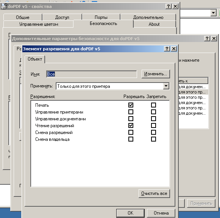Click Печать permission label
Viewport: 220px width, 218px height.
click(x=42, y=105)
